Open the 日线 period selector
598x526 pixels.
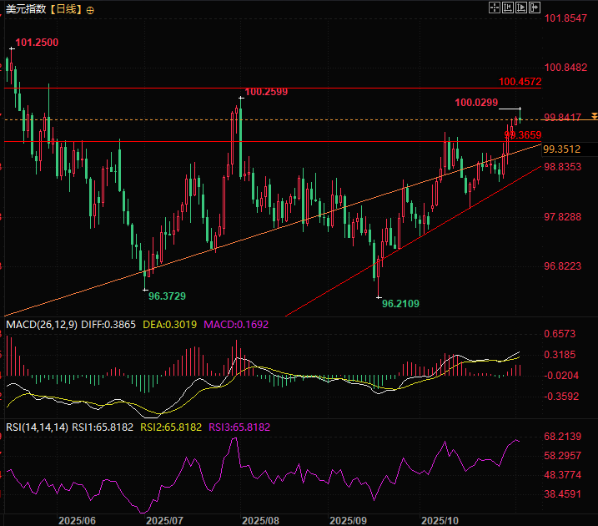click(x=64, y=10)
